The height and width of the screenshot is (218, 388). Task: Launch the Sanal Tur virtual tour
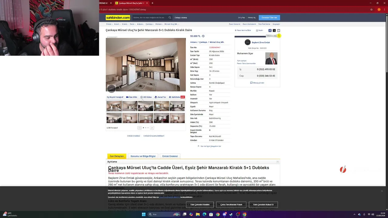(x=160, y=97)
